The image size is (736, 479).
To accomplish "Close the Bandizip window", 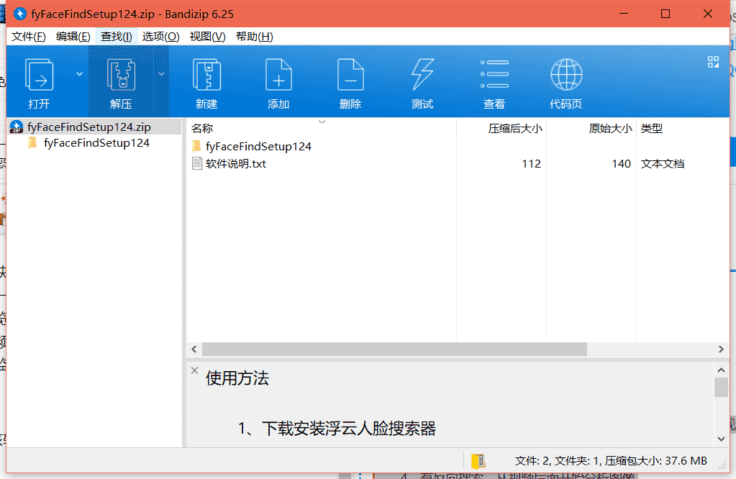I will [x=708, y=14].
